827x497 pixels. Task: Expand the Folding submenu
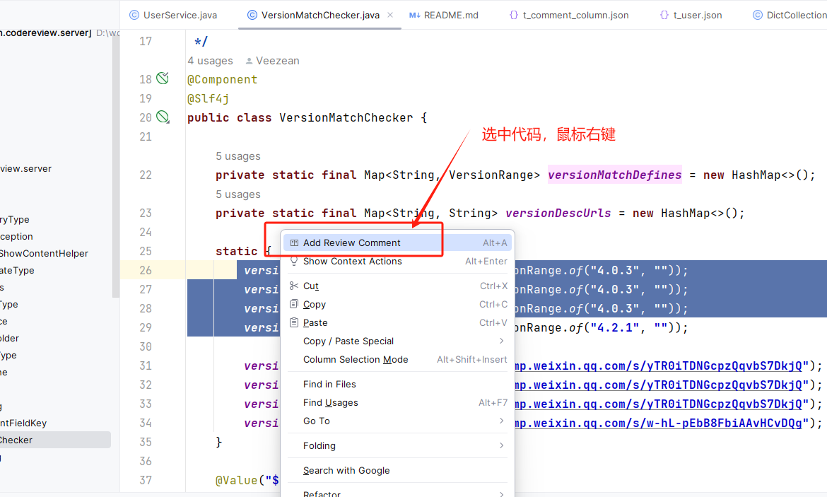[319, 446]
